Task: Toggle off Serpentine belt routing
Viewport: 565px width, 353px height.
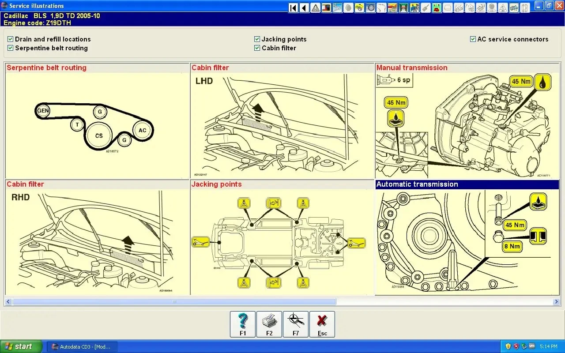Action: pyautogui.click(x=10, y=48)
